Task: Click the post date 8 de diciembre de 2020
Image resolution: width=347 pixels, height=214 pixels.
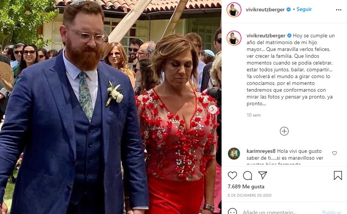Action: point(249,195)
